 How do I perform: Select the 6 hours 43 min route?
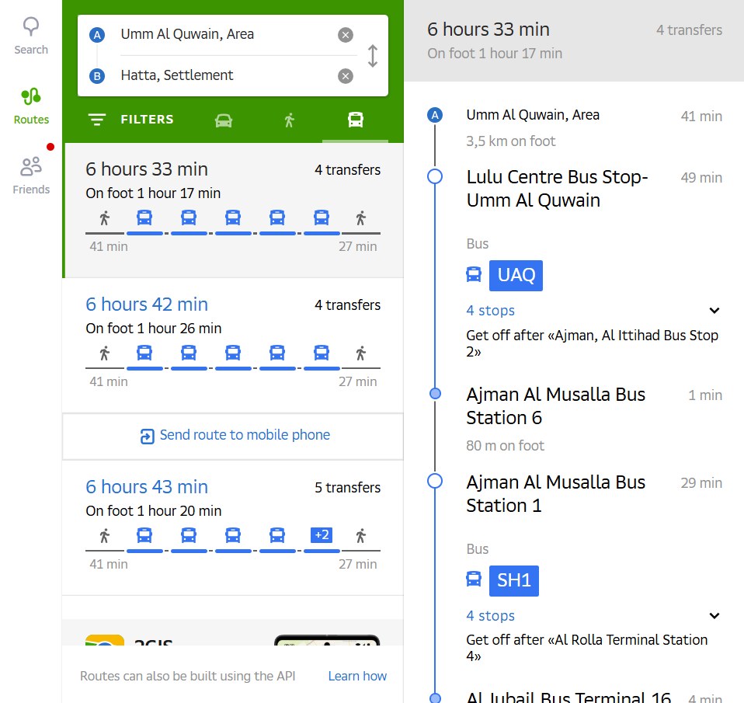(x=233, y=528)
